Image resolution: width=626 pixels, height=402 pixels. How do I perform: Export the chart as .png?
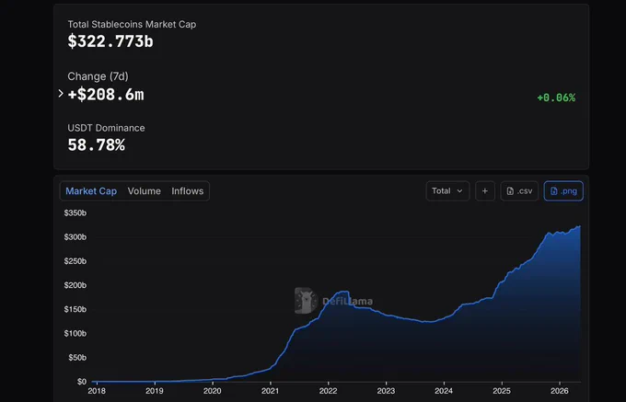click(563, 191)
